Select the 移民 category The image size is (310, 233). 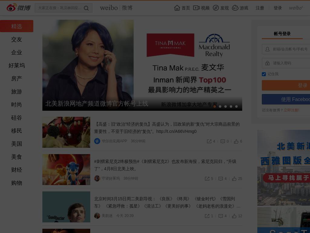[17, 131]
